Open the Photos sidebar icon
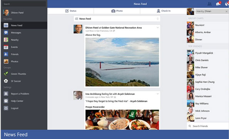This screenshot has height=139, width=229. [x=6, y=61]
